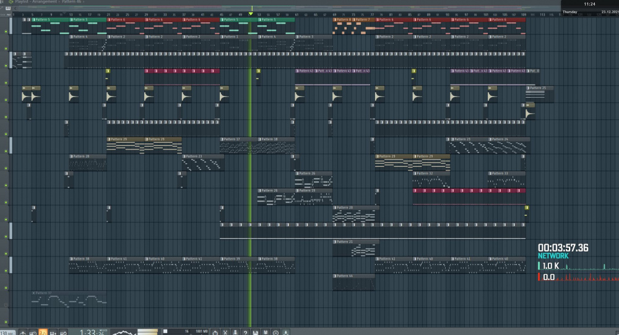The height and width of the screenshot is (335, 619).
Task: Select the Pattern 44 clip in the playlist
Action: point(354,276)
